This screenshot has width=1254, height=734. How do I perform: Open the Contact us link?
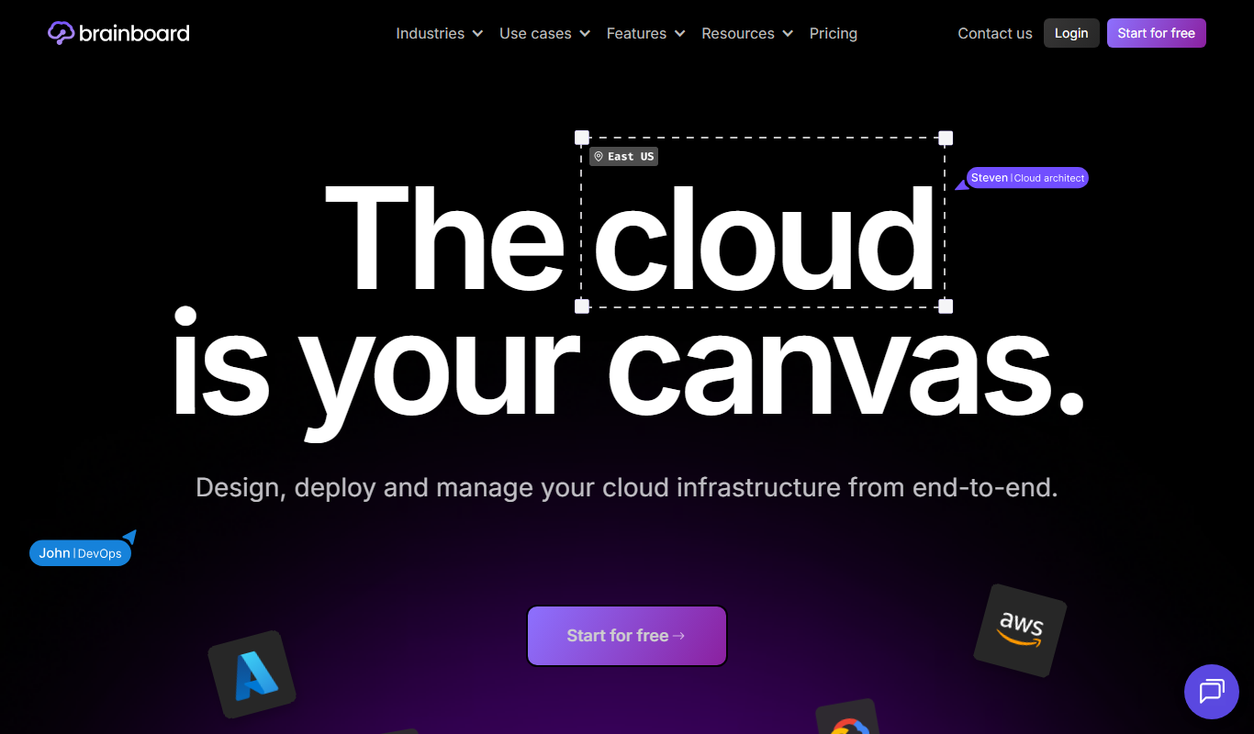[995, 33]
